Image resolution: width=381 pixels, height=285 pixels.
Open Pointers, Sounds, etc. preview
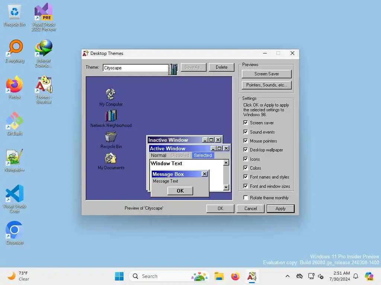(x=266, y=85)
